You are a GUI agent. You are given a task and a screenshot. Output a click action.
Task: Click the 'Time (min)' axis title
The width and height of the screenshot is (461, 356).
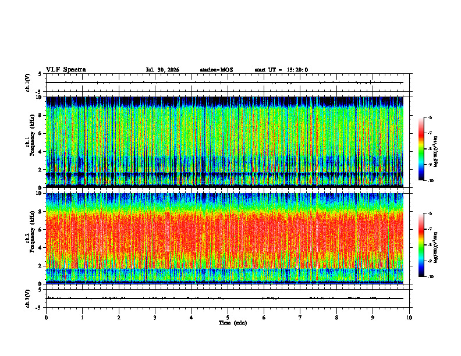[x=233, y=323]
